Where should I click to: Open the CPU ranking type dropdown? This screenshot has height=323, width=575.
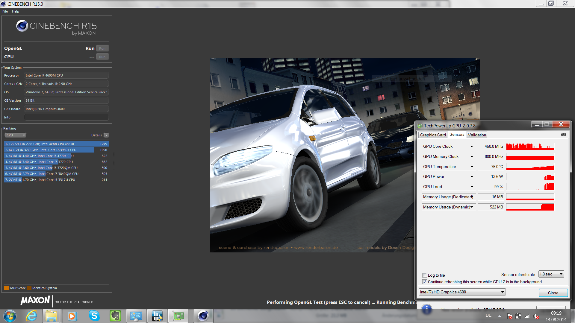click(x=15, y=135)
